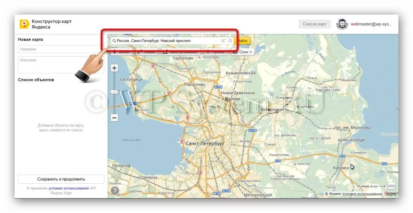
Task: Click the Список карт button
Action: (x=315, y=24)
